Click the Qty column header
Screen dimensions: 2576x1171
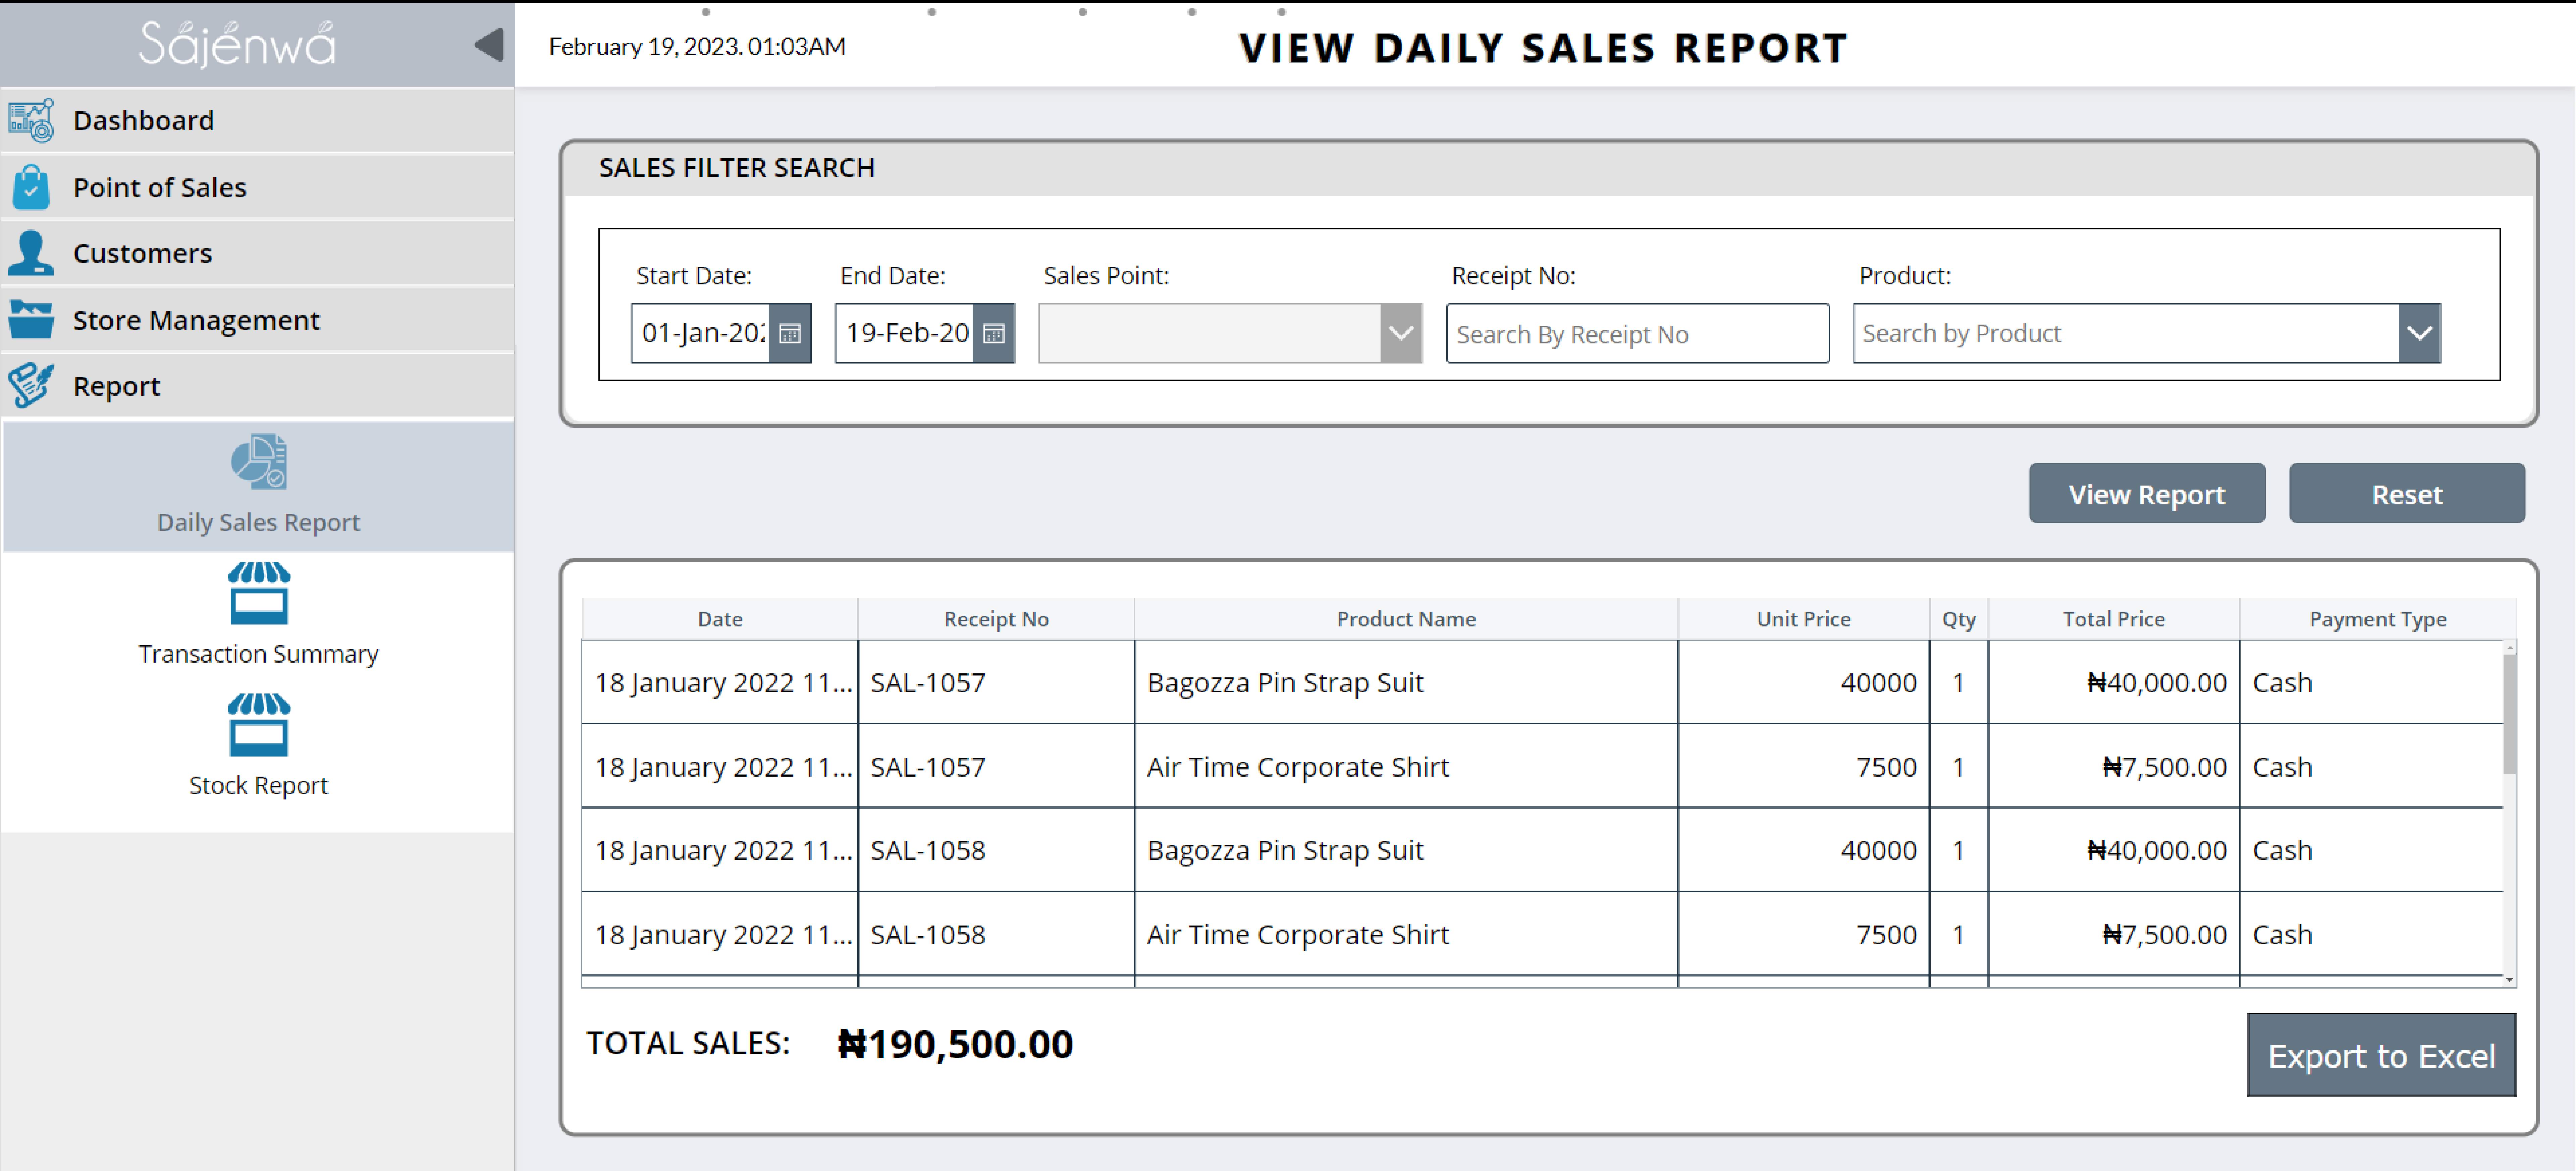coord(1958,619)
